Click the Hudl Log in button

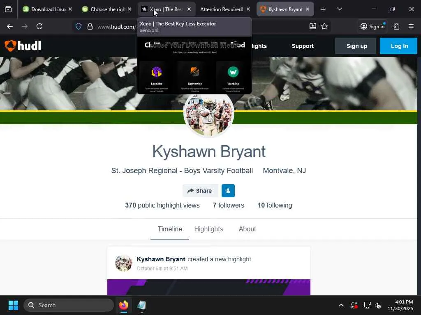pyautogui.click(x=399, y=46)
